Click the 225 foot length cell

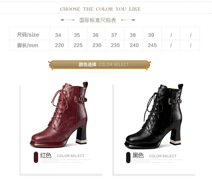coord(78,45)
